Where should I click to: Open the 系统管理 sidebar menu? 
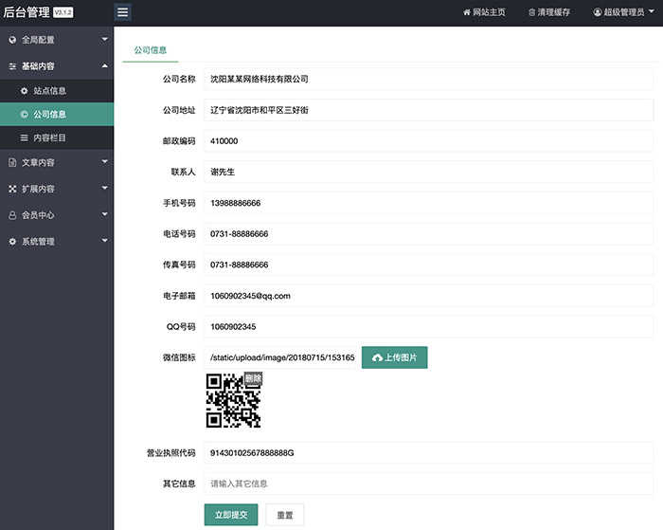57,241
